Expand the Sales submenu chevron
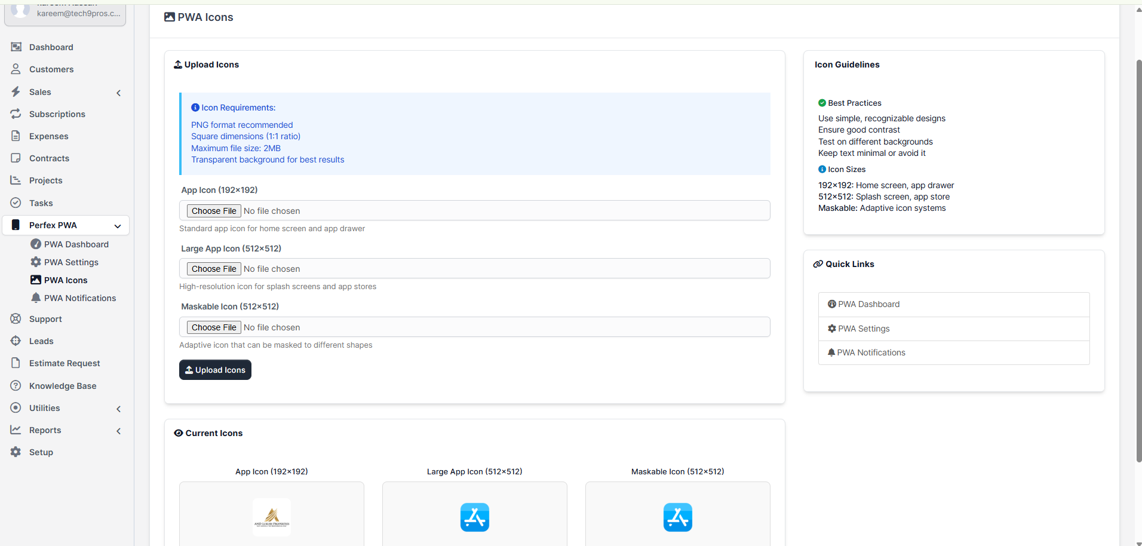The image size is (1142, 546). pos(119,93)
